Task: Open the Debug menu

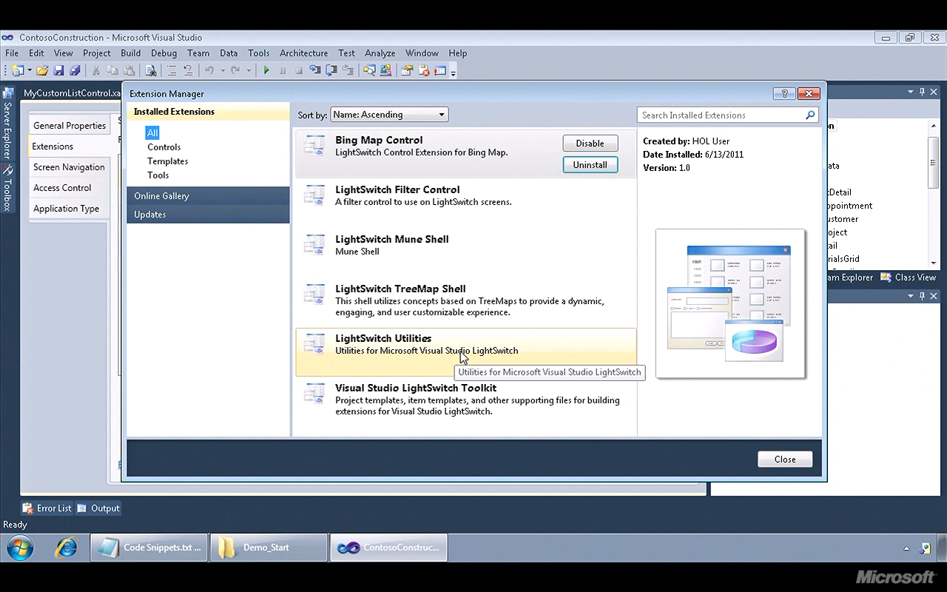Action: 164,53
